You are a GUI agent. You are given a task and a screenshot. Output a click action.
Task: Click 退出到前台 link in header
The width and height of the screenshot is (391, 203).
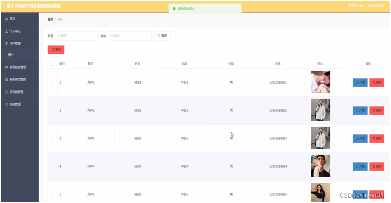[376, 6]
